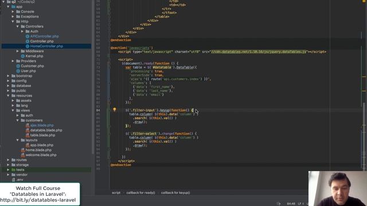
Task: Select APIController.php in project tree
Action: coord(45,36)
